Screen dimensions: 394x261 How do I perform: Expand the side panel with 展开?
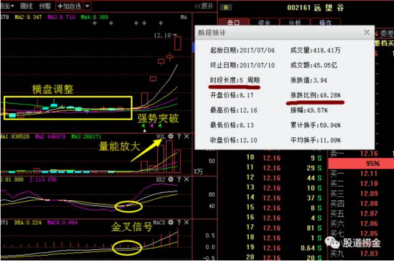[x=203, y=6]
